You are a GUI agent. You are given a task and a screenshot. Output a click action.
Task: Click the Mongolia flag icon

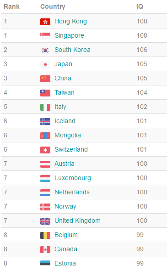pos(45,136)
